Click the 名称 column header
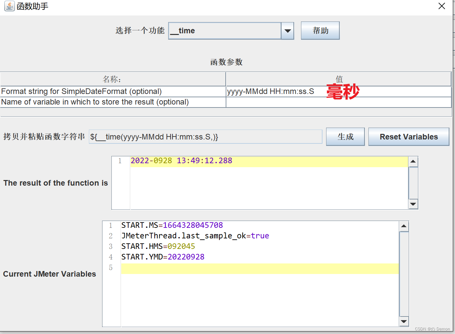 coord(113,79)
